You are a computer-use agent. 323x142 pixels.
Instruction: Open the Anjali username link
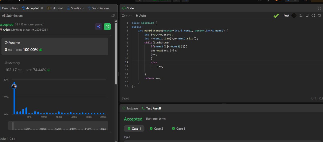coord(6,30)
